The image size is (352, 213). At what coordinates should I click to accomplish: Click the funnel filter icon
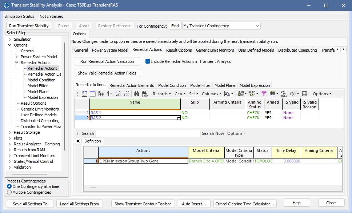(264, 94)
